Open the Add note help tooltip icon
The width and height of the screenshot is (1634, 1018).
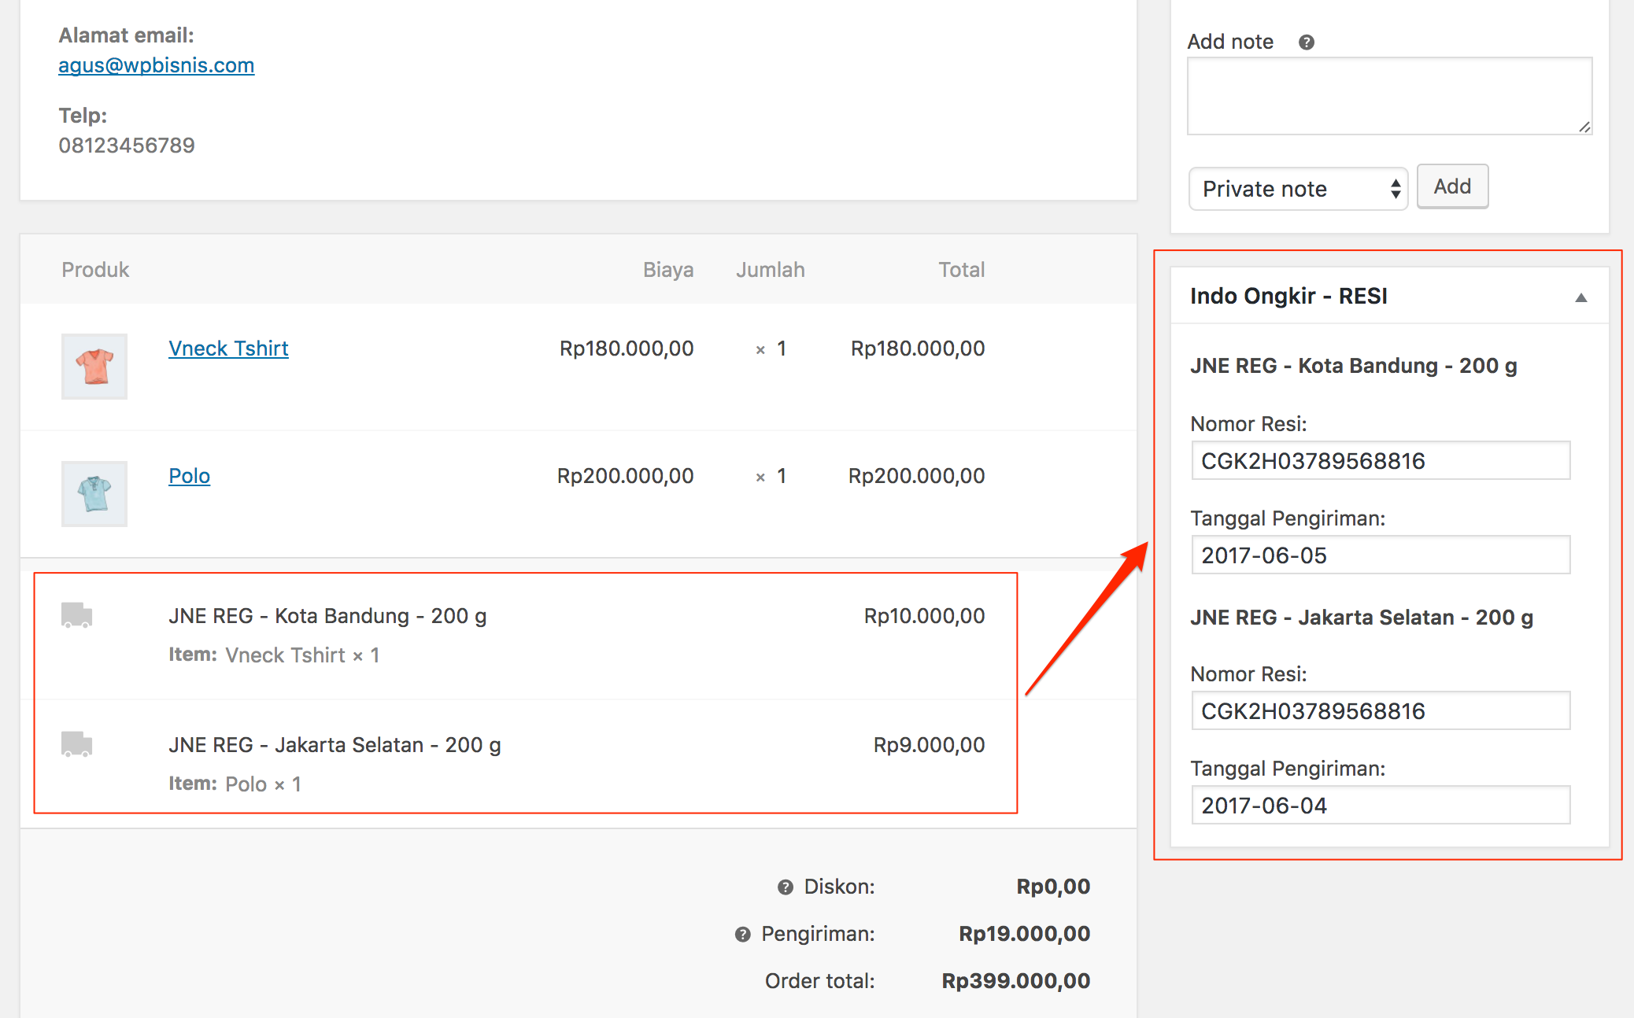pos(1307,42)
